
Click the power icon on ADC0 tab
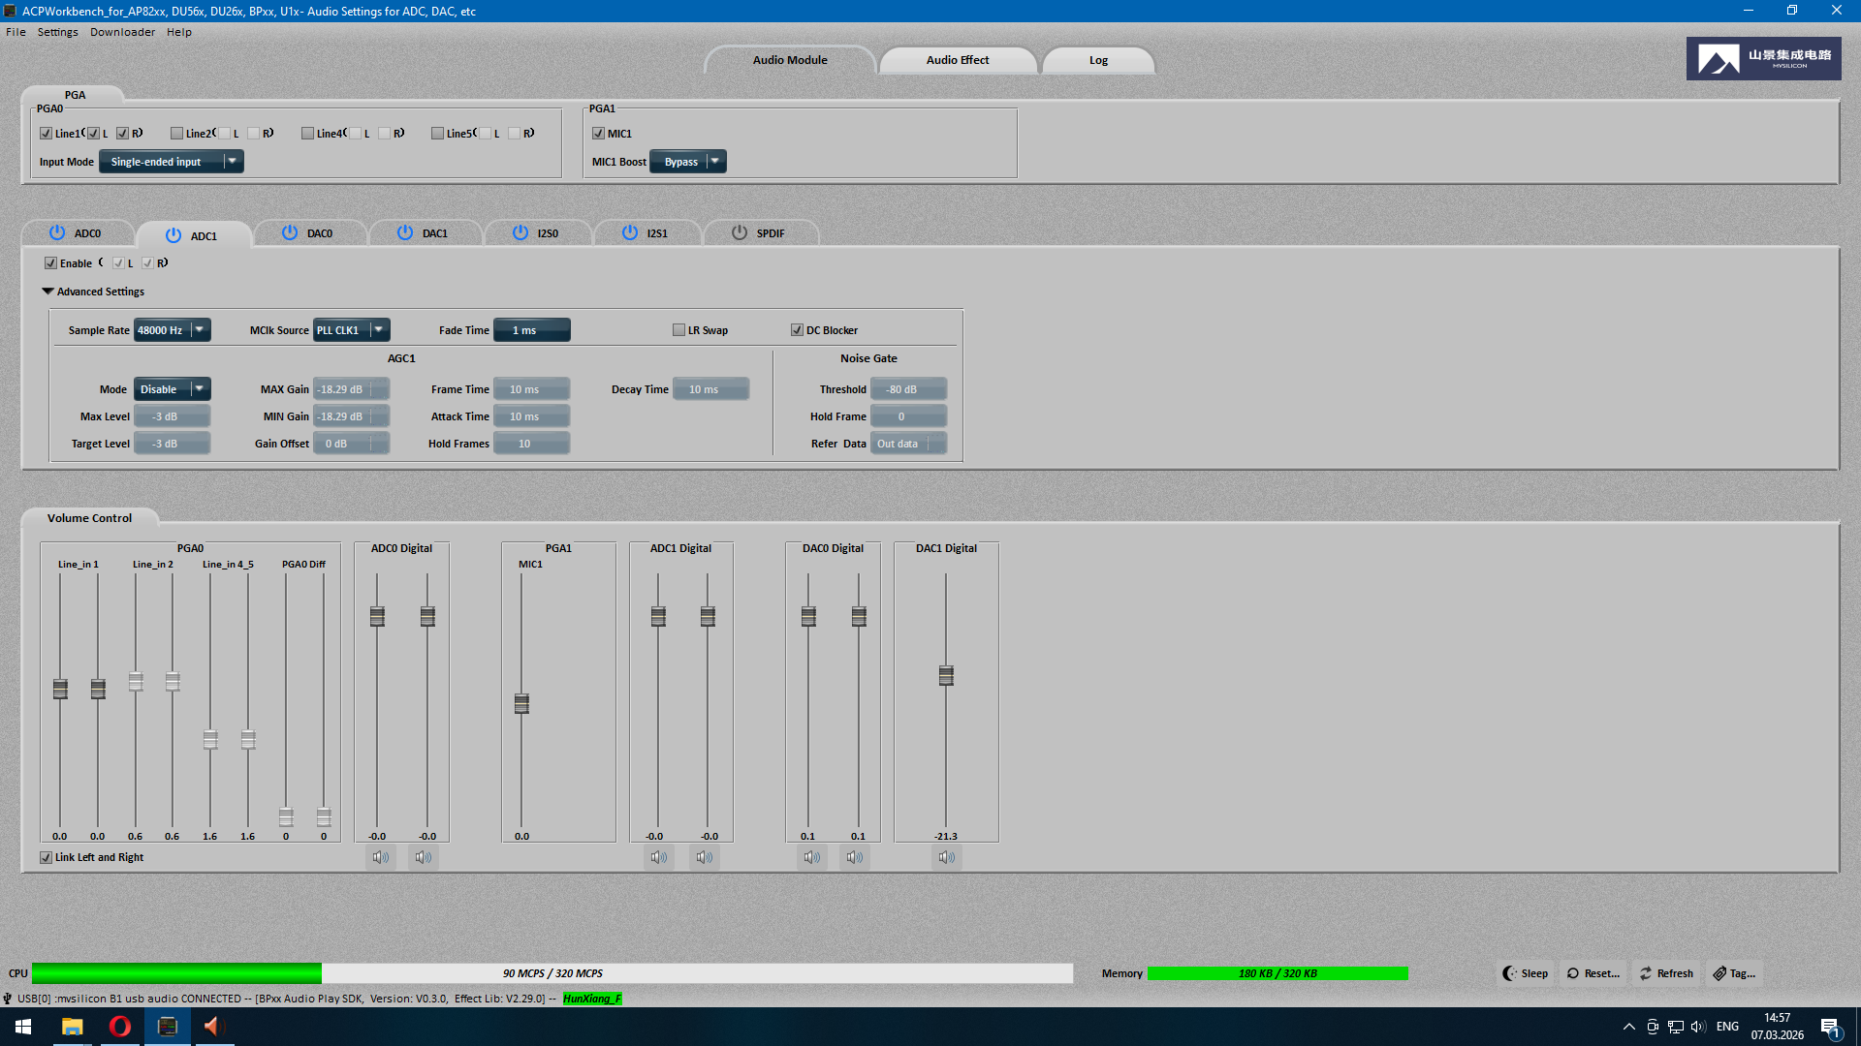tap(57, 232)
